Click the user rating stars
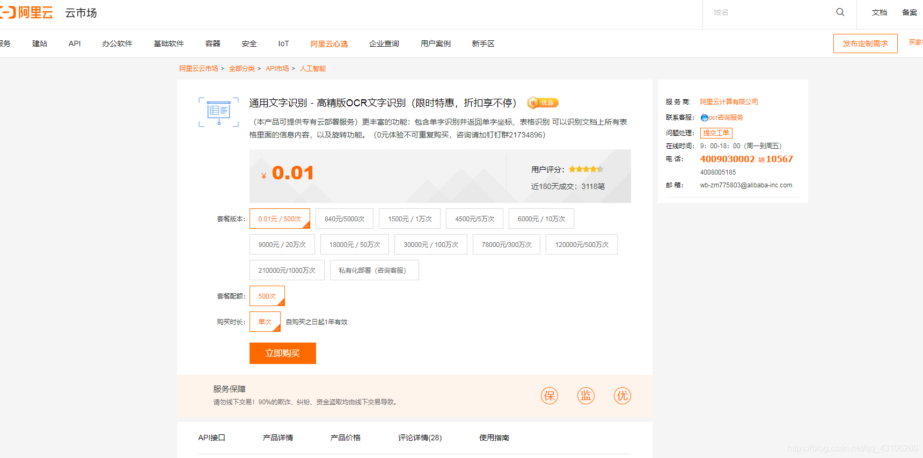Viewport: 923px width, 458px height. click(x=586, y=169)
